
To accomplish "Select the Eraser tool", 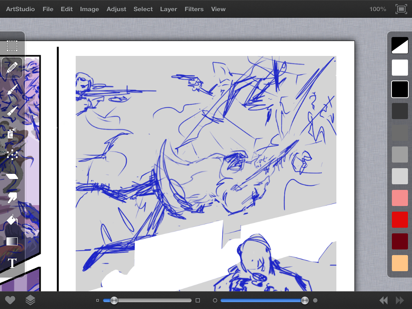I will click(x=12, y=176).
